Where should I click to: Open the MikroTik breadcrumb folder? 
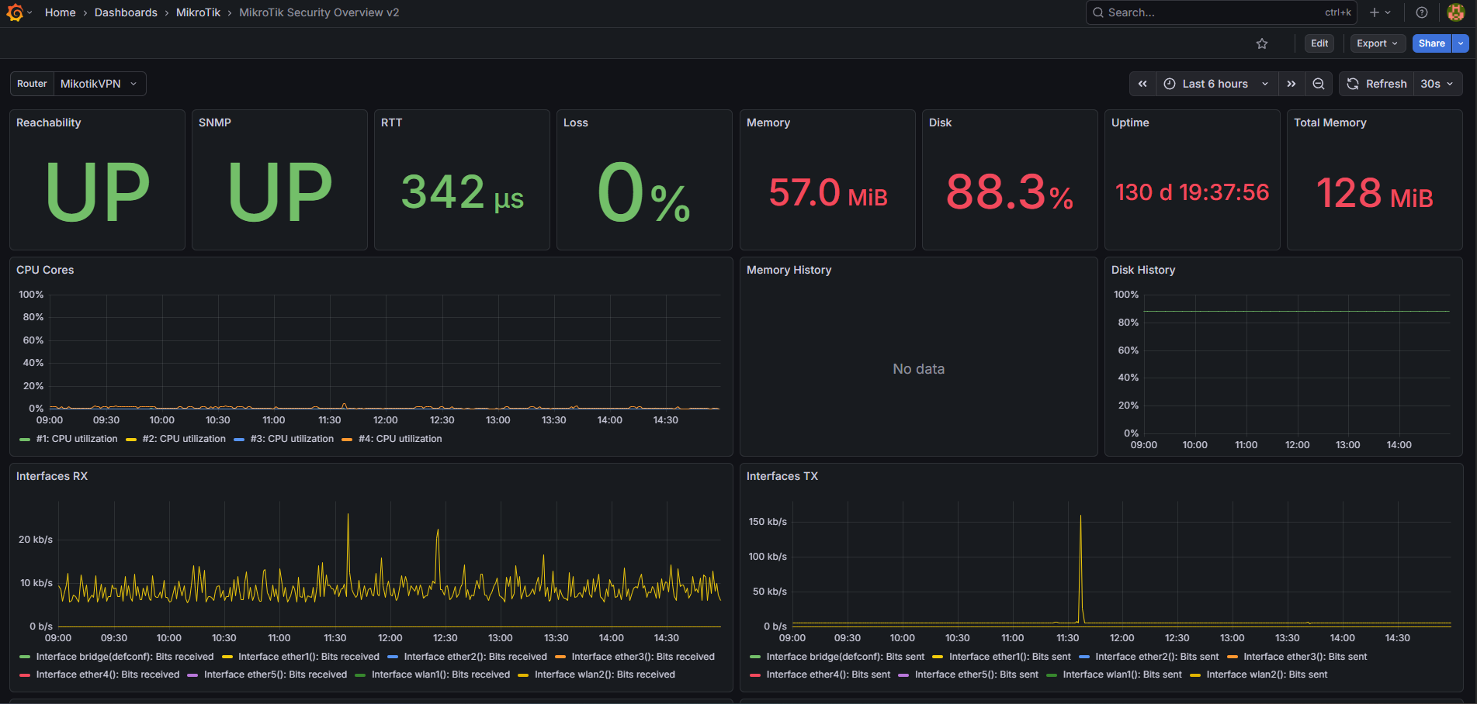coord(198,12)
